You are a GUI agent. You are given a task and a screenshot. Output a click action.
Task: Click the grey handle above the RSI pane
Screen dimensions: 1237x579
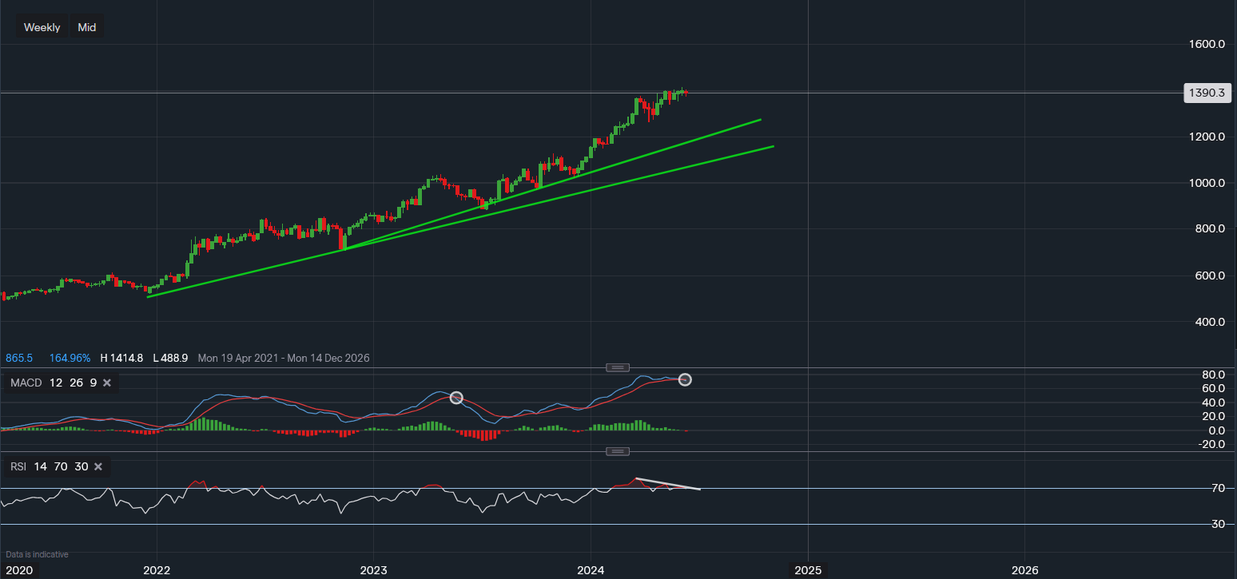click(617, 450)
